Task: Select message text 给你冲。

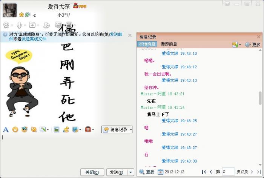Action: tap(152, 87)
